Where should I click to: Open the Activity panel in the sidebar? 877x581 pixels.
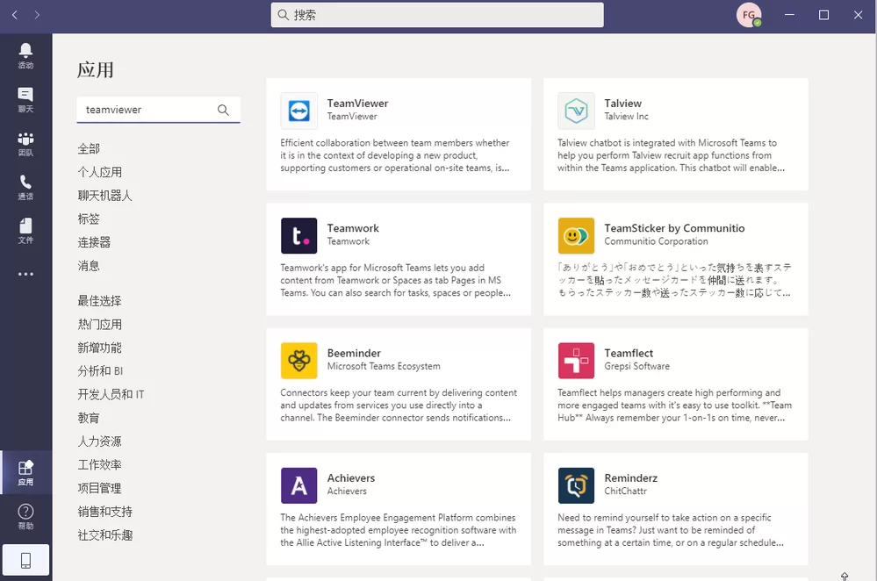point(25,53)
